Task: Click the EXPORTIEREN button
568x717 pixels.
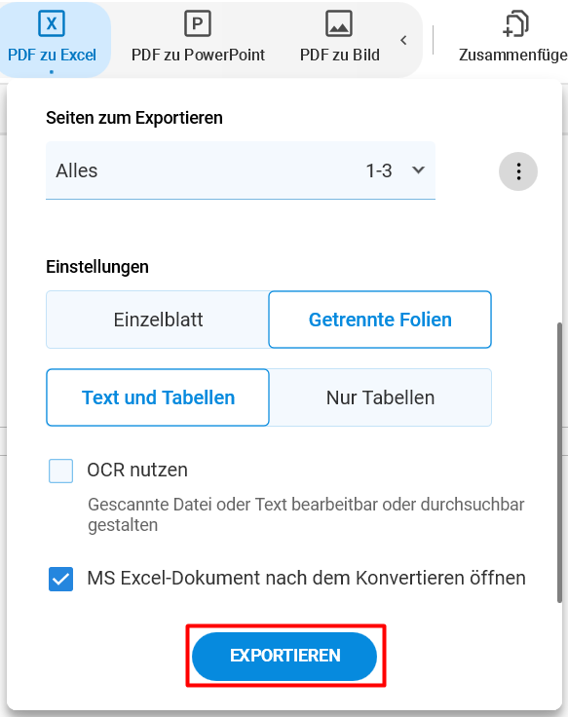Action: [x=284, y=656]
